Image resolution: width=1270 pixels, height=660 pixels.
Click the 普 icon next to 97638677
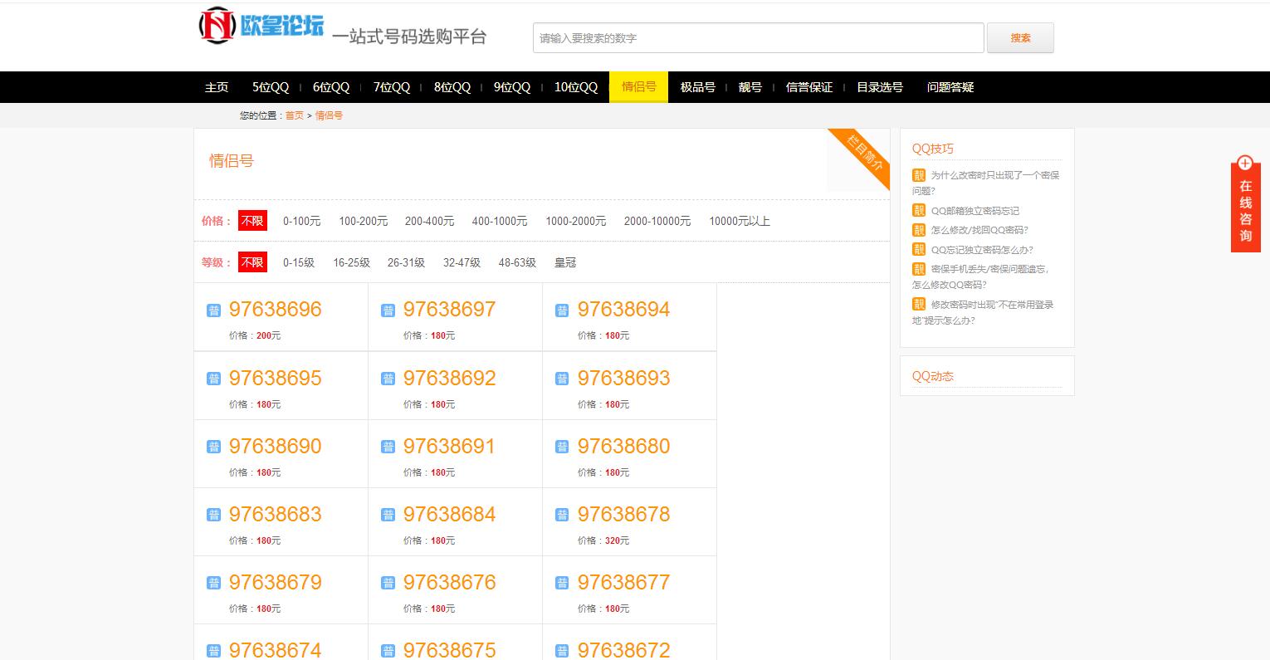point(562,582)
